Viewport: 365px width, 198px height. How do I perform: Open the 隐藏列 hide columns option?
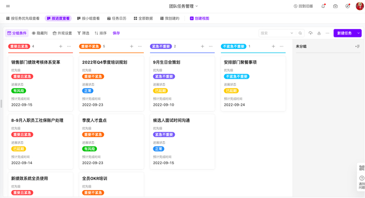(x=40, y=33)
